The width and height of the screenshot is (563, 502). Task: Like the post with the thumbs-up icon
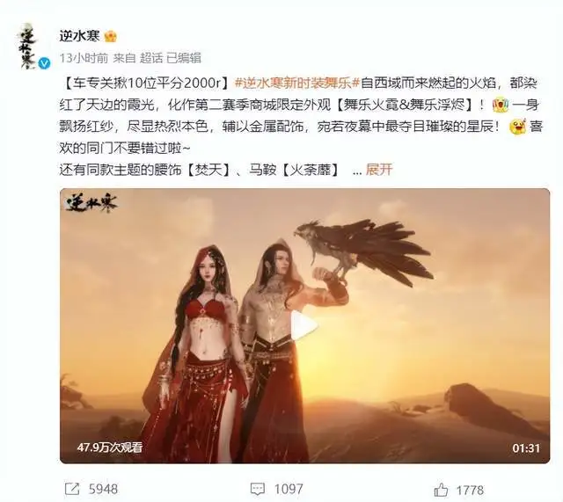442,490
